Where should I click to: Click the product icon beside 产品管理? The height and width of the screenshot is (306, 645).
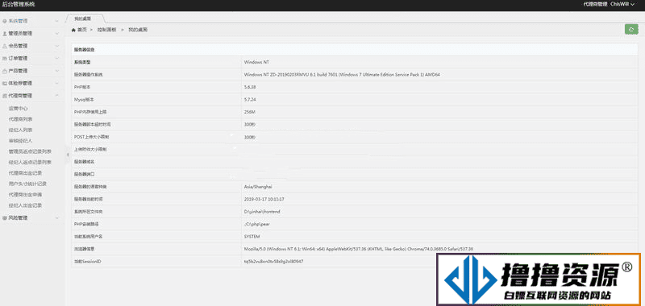click(5, 71)
